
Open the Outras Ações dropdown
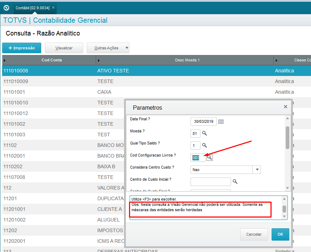tap(108, 48)
